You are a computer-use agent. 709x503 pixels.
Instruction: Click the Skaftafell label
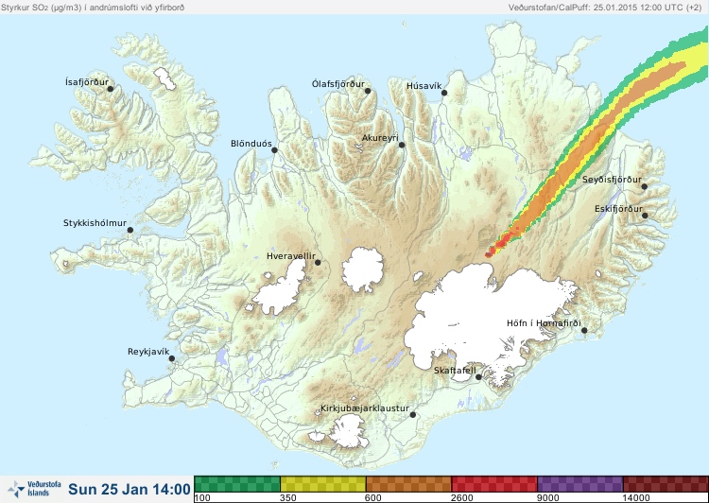pos(455,371)
